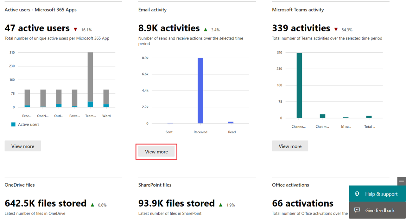The image size is (406, 223).
Task: Click the red down arrow beside 47 active users
Action: pyautogui.click(x=75, y=29)
